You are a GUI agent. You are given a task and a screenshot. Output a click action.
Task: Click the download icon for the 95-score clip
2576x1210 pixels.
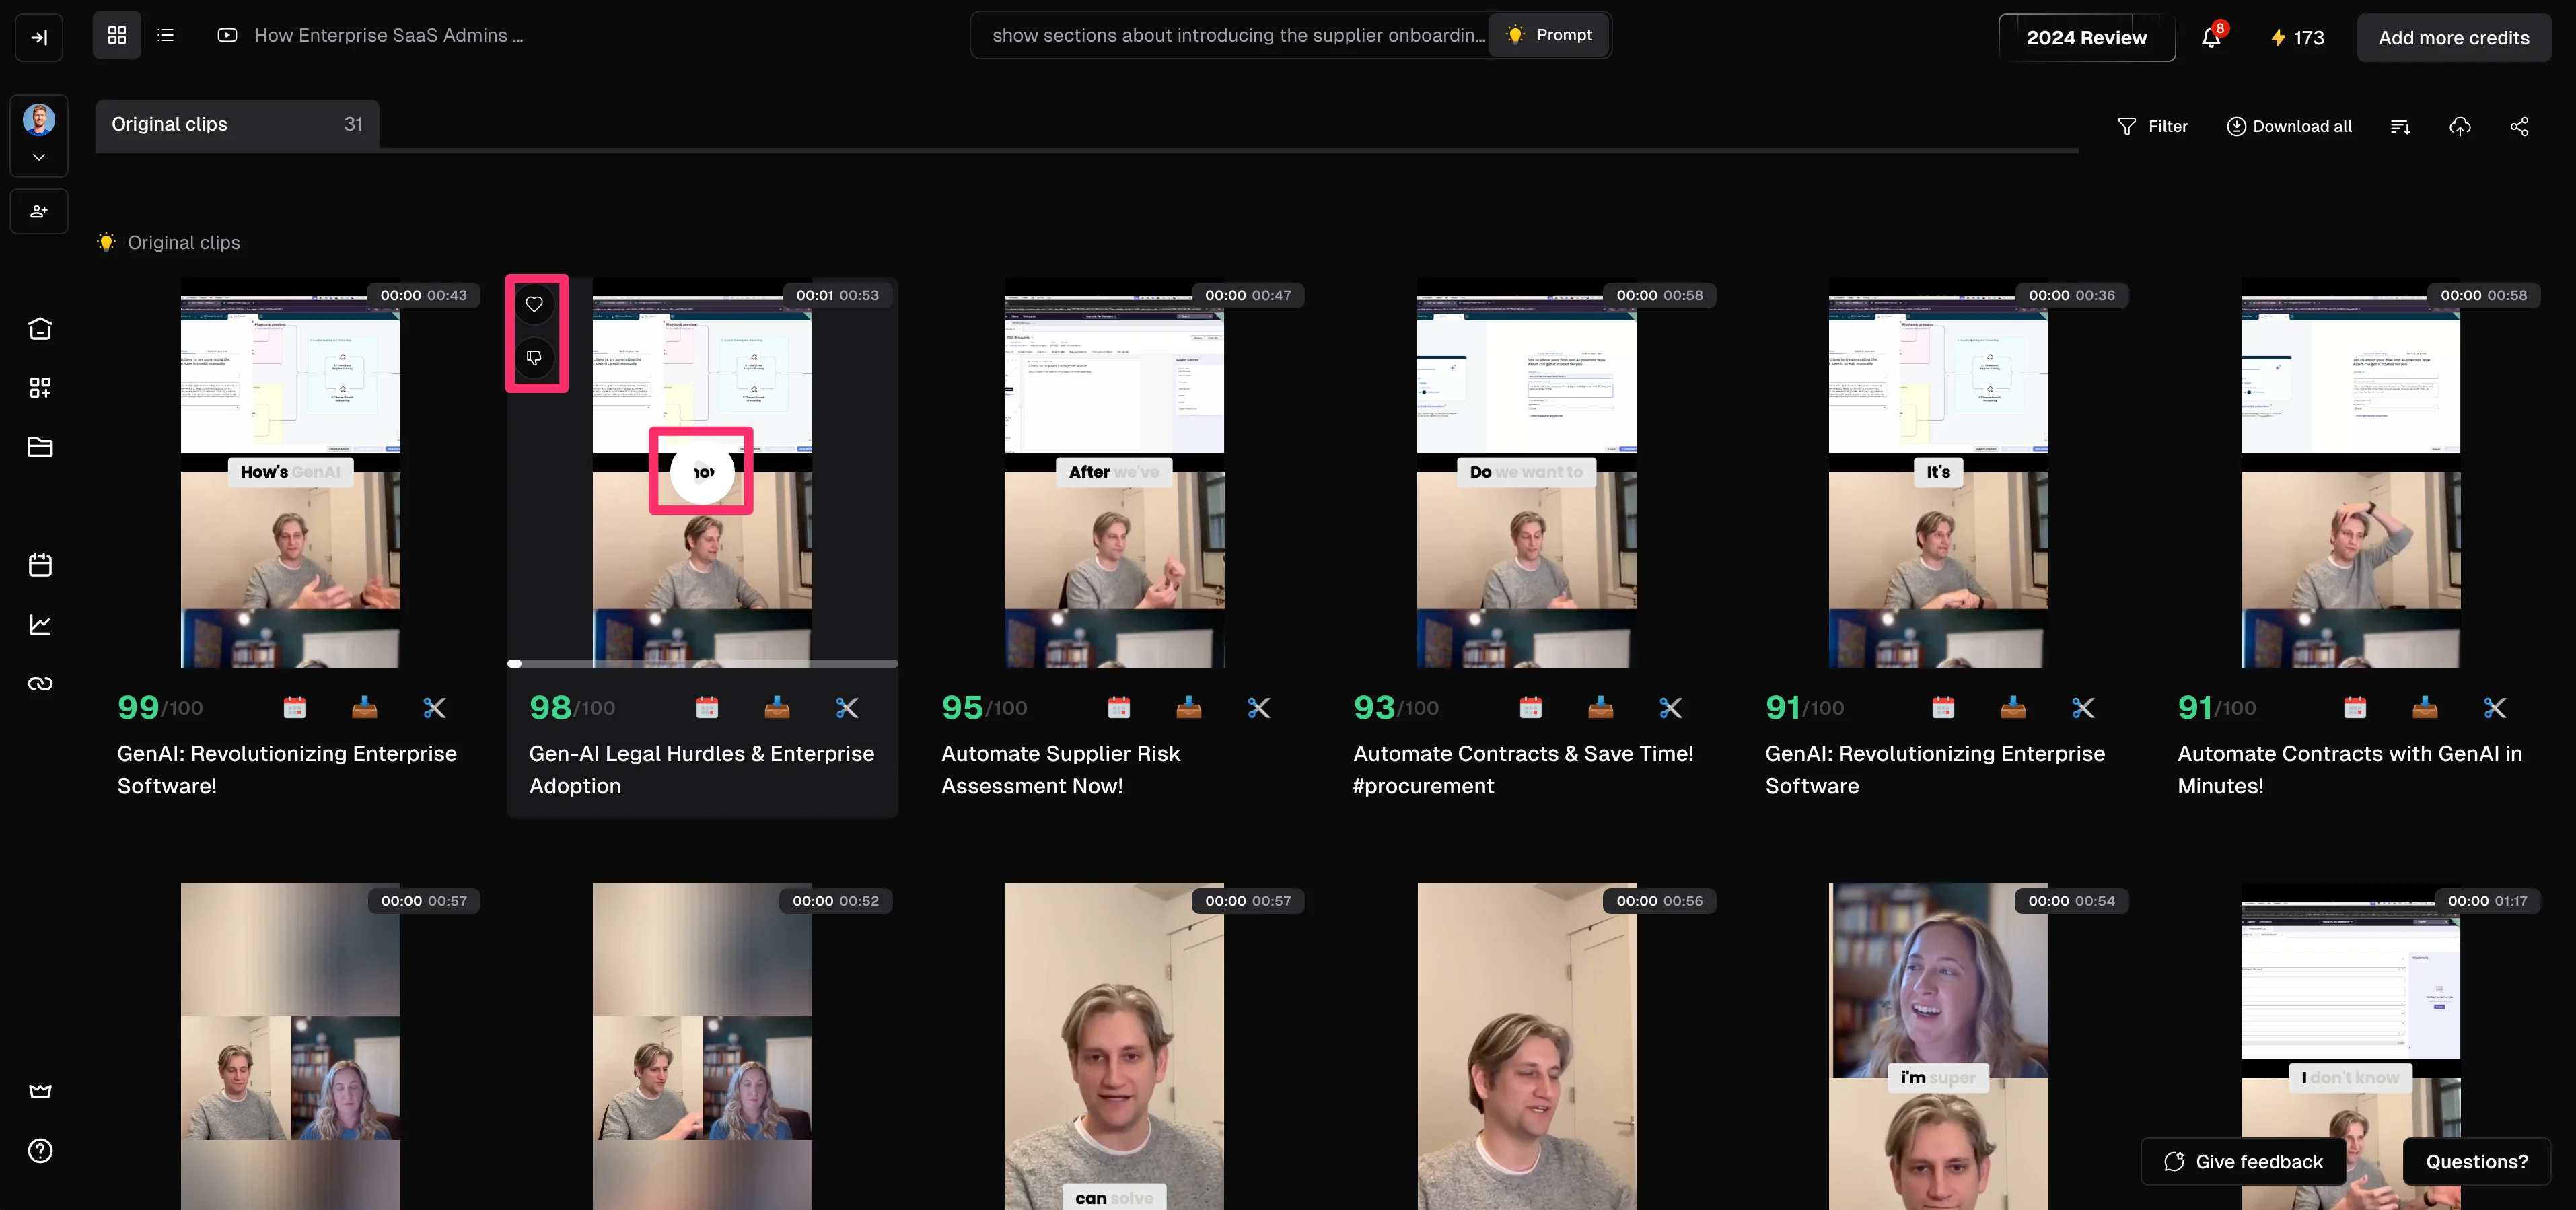click(x=1188, y=708)
